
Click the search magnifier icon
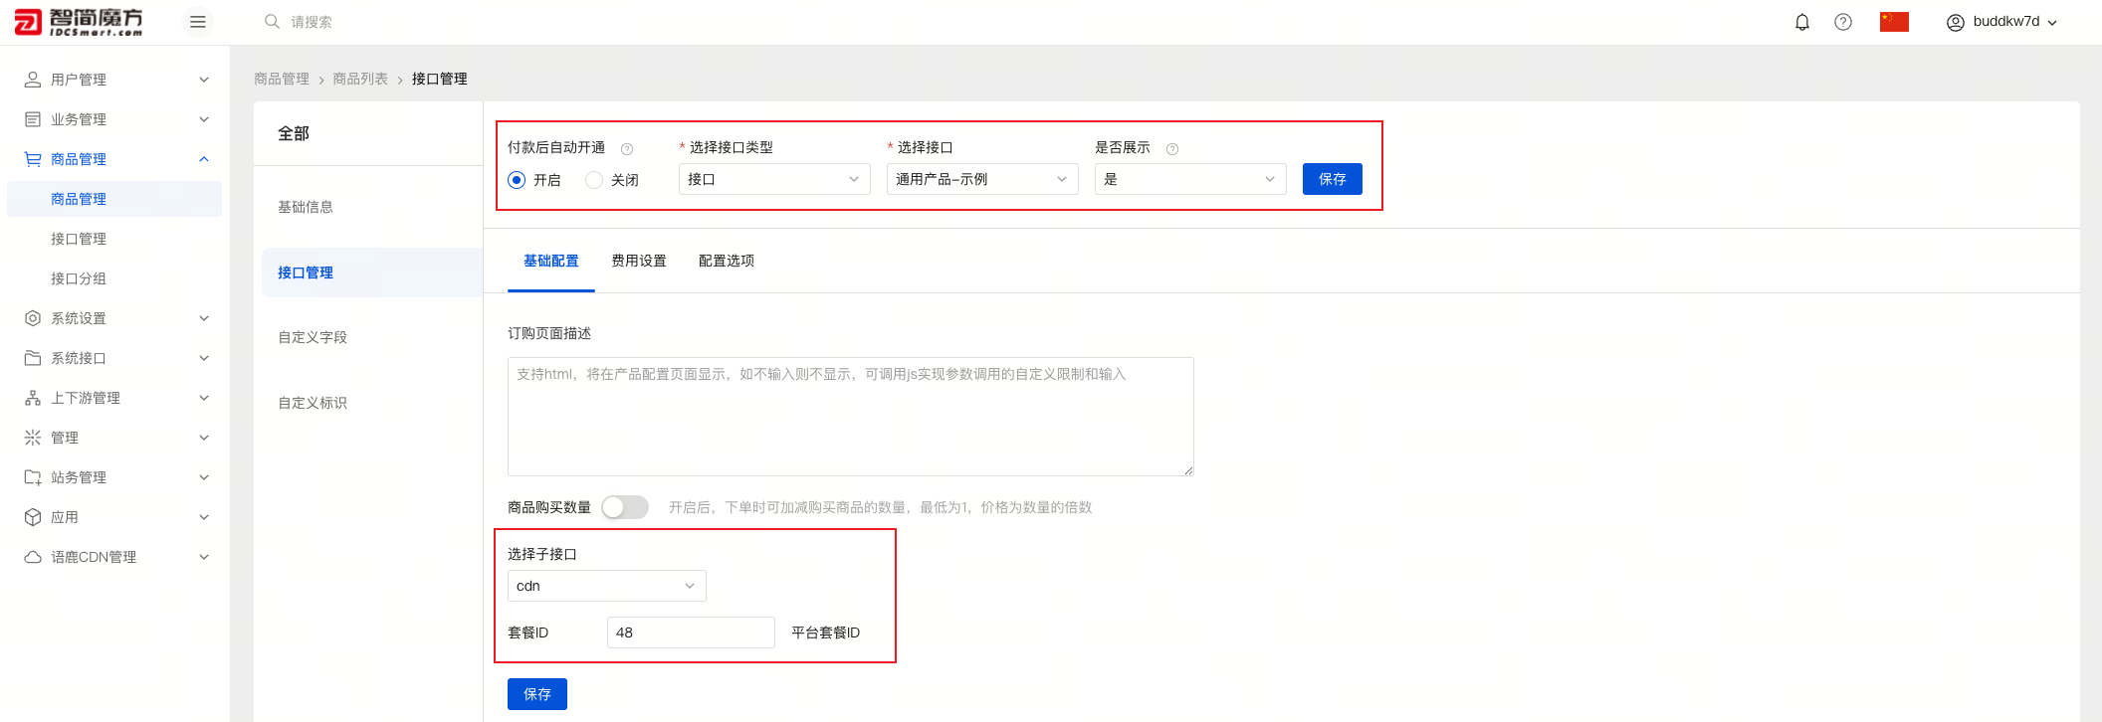[x=272, y=22]
